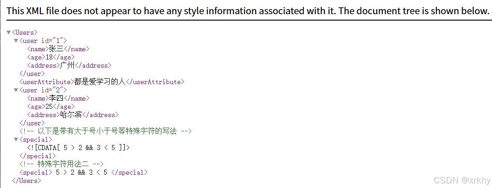Collapse the Users root node triangle
492x188 pixels.
click(x=8, y=32)
